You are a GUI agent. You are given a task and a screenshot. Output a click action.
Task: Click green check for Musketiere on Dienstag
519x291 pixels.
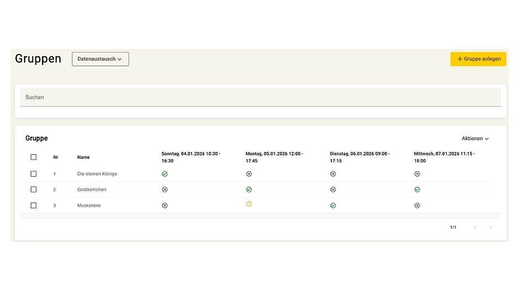(333, 205)
